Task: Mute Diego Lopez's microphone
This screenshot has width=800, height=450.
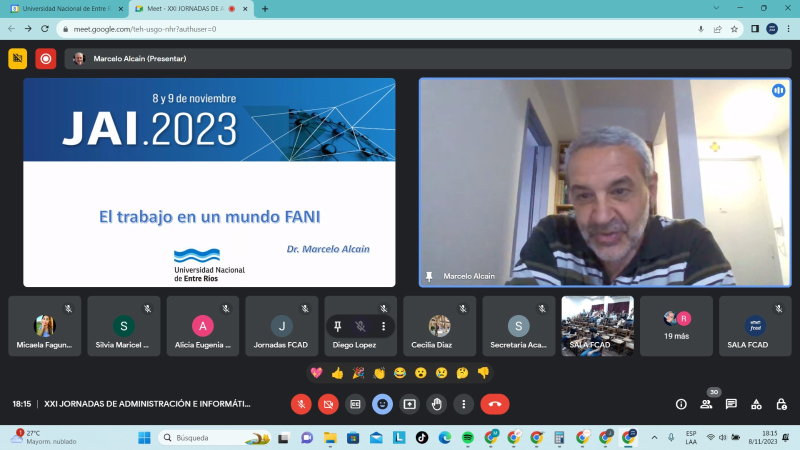Action: (360, 326)
